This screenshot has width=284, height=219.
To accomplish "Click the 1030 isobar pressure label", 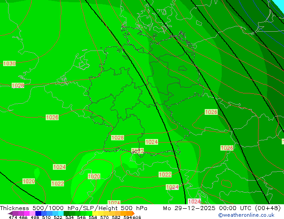I will point(9,63).
